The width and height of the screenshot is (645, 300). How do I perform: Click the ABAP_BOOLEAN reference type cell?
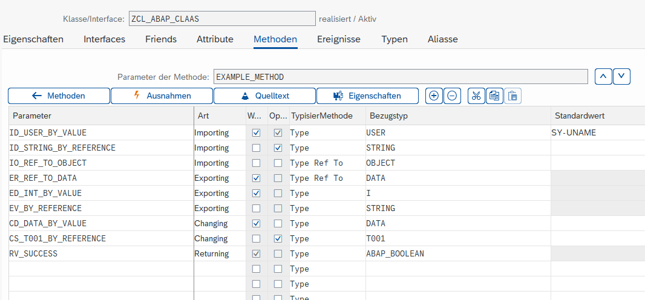click(458, 253)
